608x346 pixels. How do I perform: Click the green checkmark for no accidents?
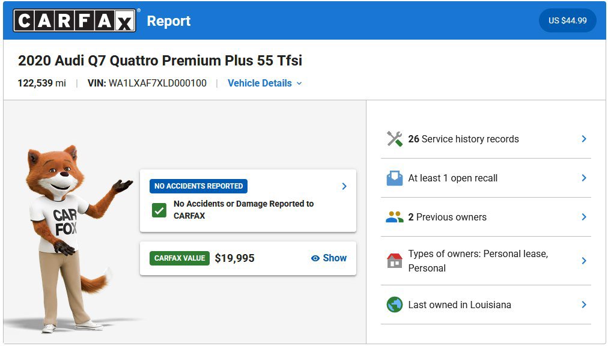159,210
